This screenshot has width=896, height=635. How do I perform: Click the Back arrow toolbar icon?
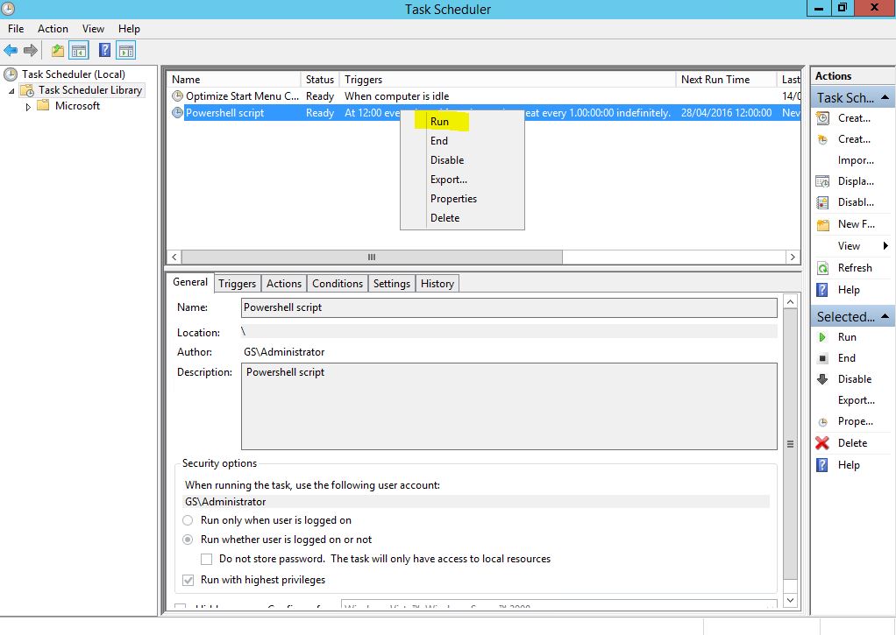11,50
